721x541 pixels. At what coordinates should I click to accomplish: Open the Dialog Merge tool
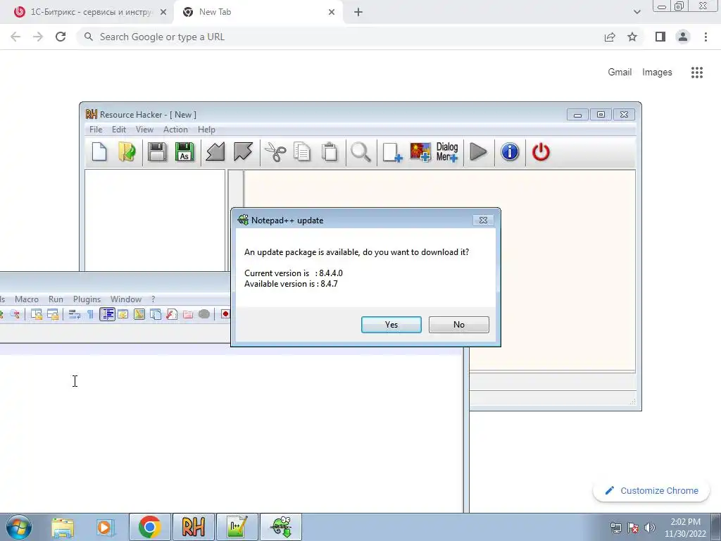coord(447,152)
